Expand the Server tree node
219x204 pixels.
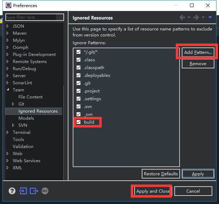point(7,75)
